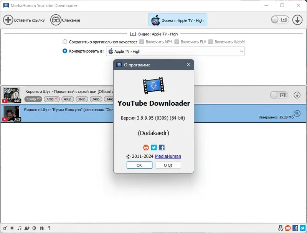Click the Twitter icon in status bar
Viewport: 307px width, 233px height.
(x=303, y=228)
